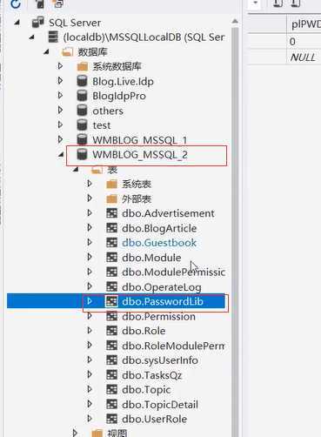Select the dbo.BlogArticle table name
321x437 pixels.
(x=159, y=228)
